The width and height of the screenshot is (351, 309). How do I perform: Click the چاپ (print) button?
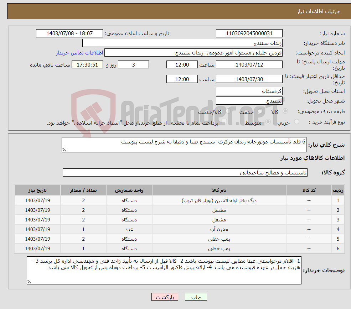196,297
